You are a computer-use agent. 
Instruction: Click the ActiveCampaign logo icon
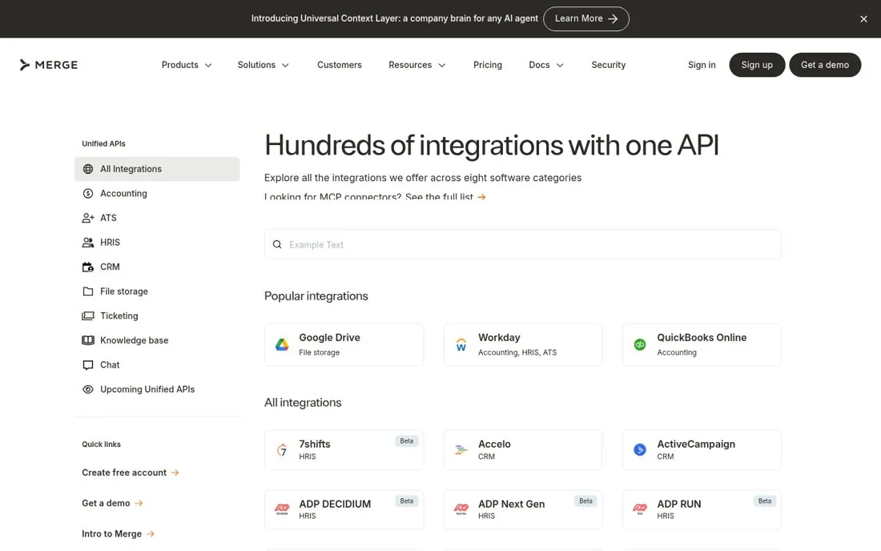(640, 450)
